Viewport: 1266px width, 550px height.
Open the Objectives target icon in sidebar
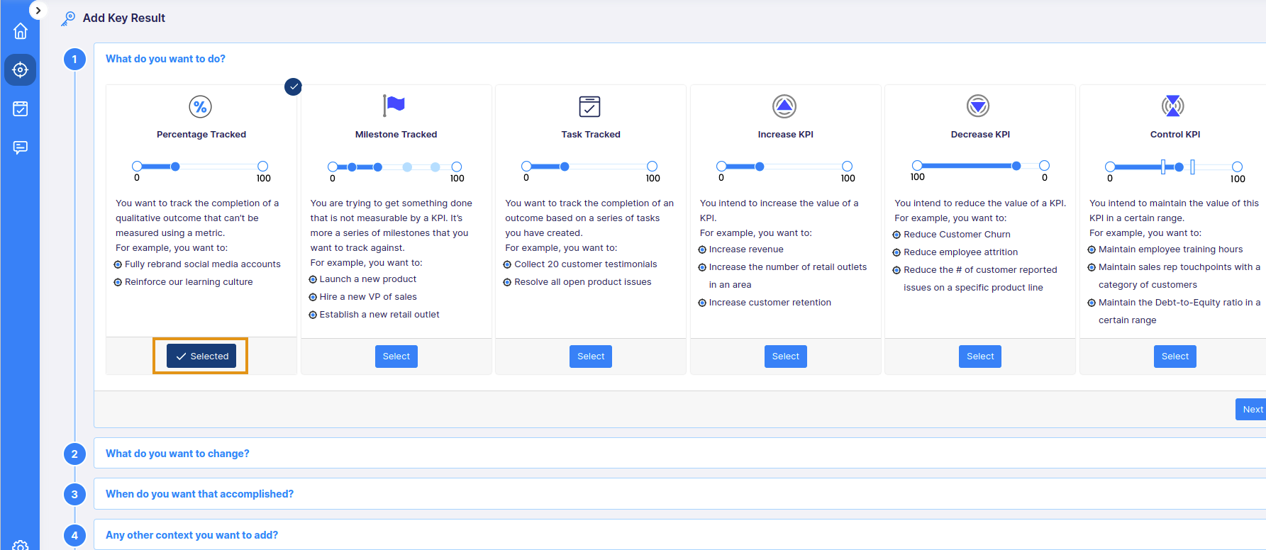(20, 70)
